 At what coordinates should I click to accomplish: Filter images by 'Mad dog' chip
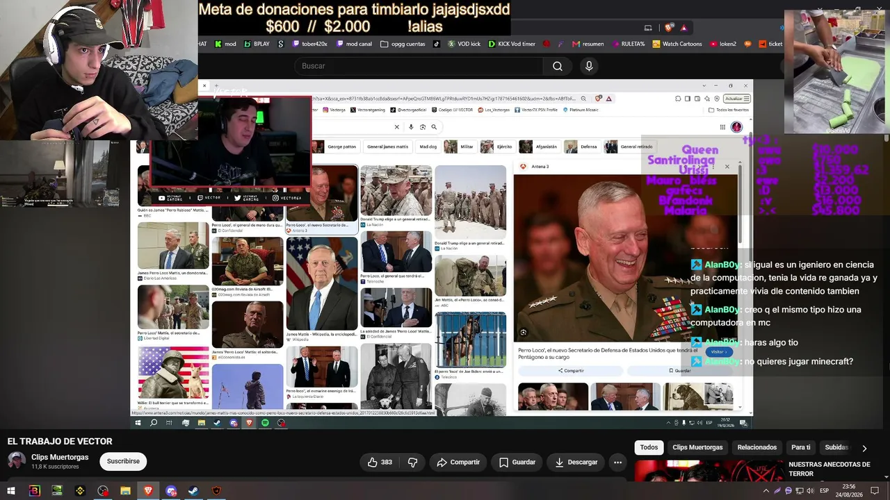428,147
